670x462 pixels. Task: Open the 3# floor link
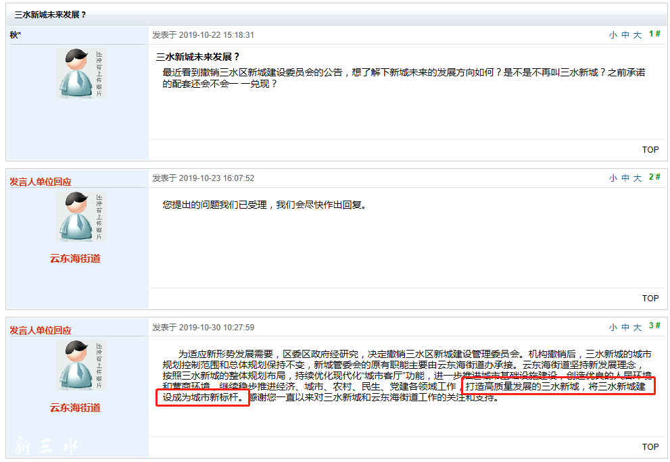click(x=654, y=326)
